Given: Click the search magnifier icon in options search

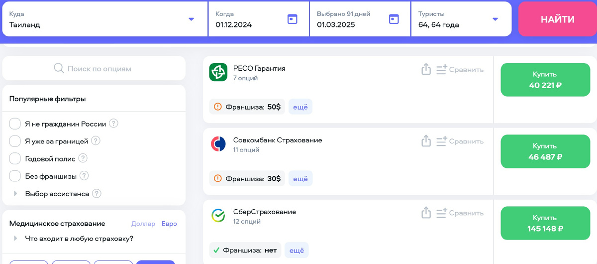Looking at the screenshot, I should point(59,68).
